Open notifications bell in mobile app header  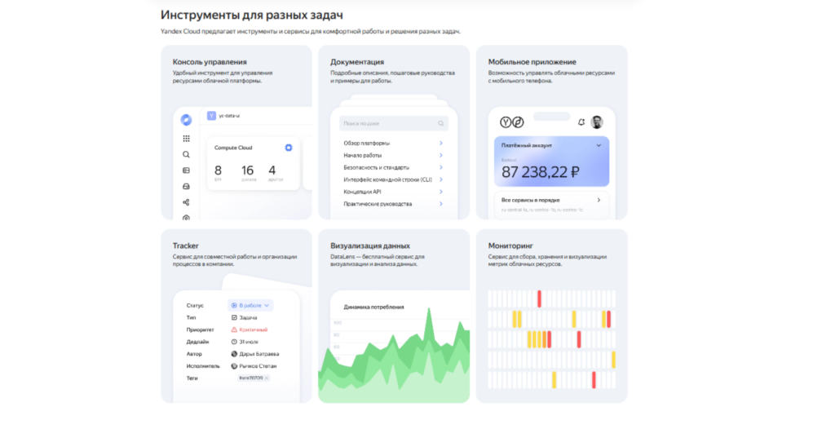[x=581, y=122]
